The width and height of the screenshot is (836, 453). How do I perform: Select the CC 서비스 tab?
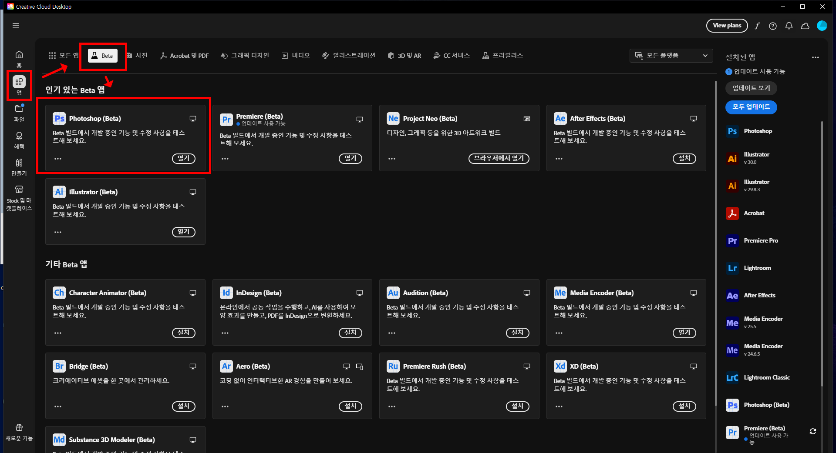452,56
